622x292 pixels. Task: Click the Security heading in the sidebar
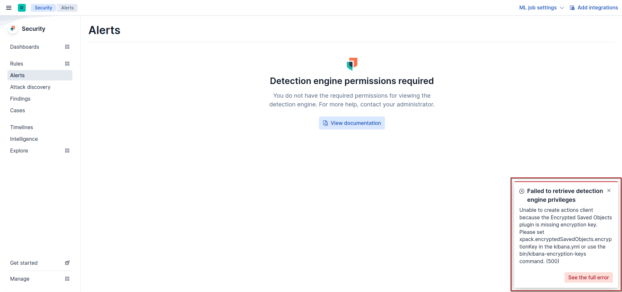click(x=33, y=29)
